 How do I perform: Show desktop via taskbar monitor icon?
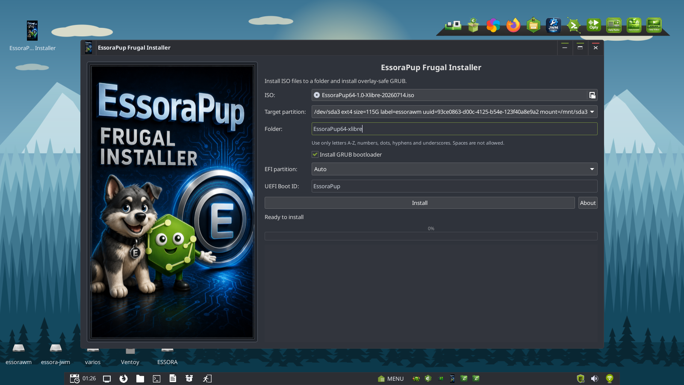click(107, 379)
